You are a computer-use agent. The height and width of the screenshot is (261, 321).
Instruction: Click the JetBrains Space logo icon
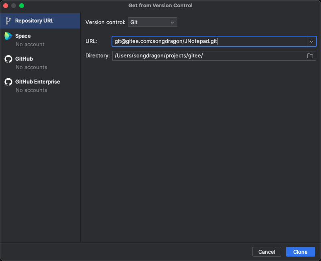coord(8,36)
